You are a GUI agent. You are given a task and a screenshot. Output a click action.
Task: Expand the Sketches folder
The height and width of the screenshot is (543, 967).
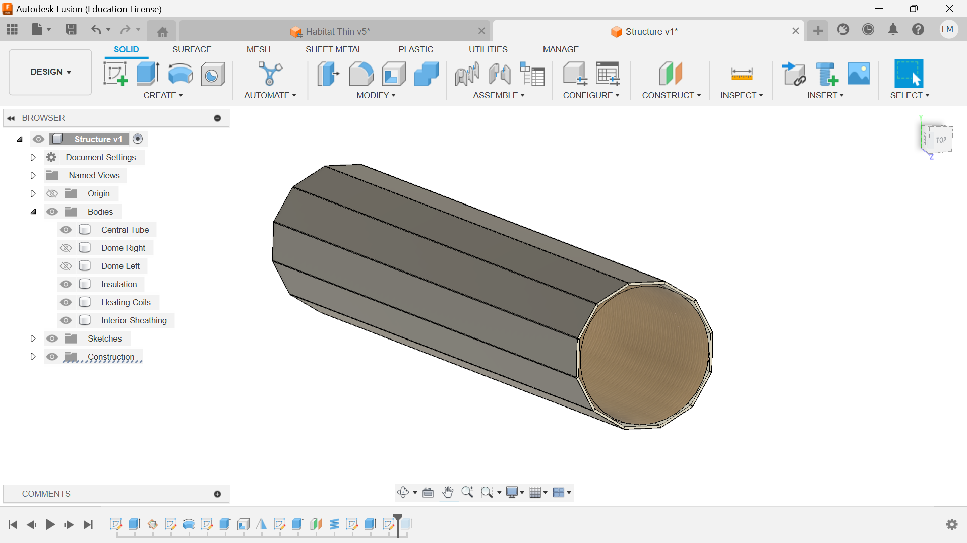(33, 338)
